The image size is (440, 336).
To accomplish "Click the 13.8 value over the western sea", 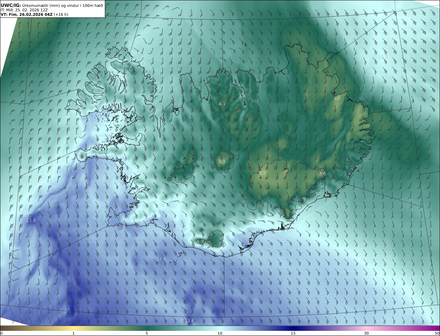I will 31,220.
